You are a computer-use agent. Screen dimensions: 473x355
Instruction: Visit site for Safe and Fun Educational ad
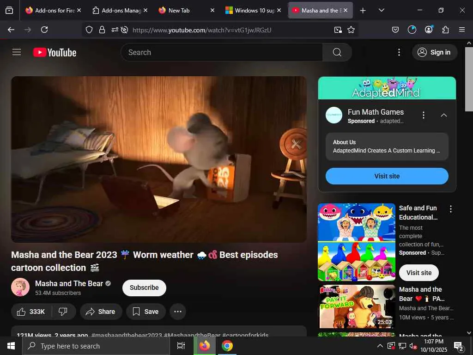click(x=418, y=273)
